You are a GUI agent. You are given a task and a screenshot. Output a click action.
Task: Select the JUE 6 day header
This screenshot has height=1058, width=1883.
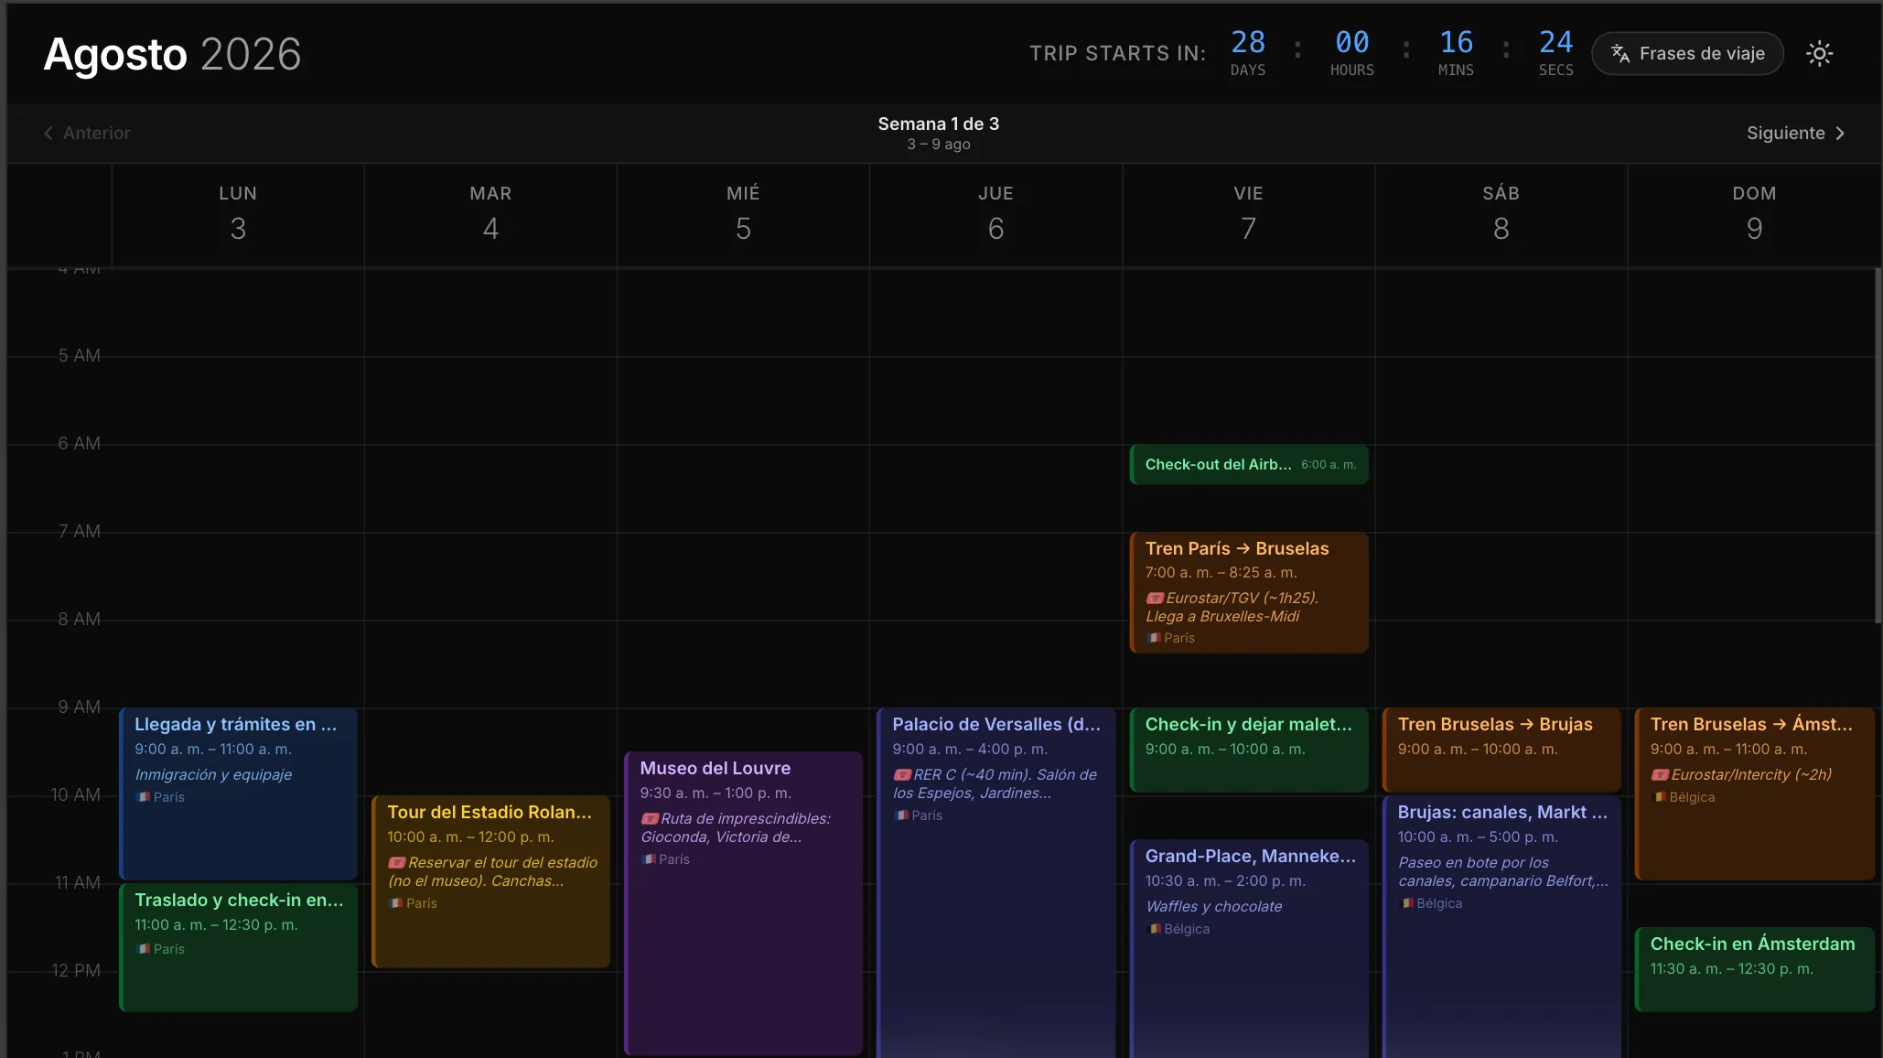point(995,214)
